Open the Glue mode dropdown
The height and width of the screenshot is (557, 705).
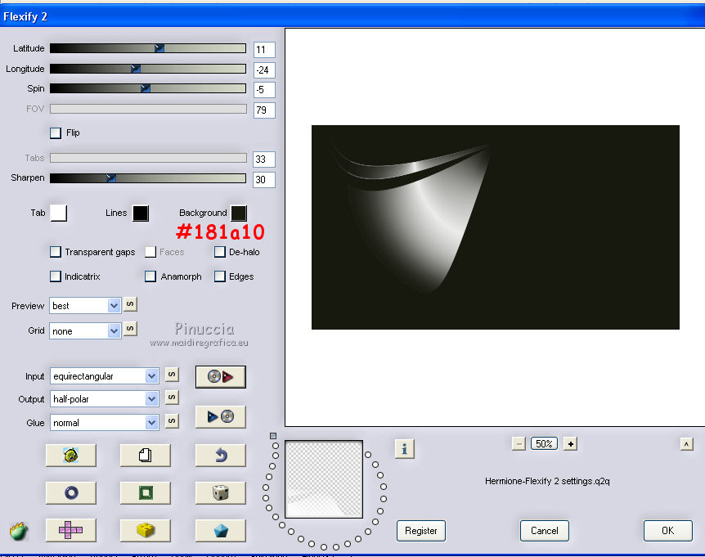click(104, 423)
